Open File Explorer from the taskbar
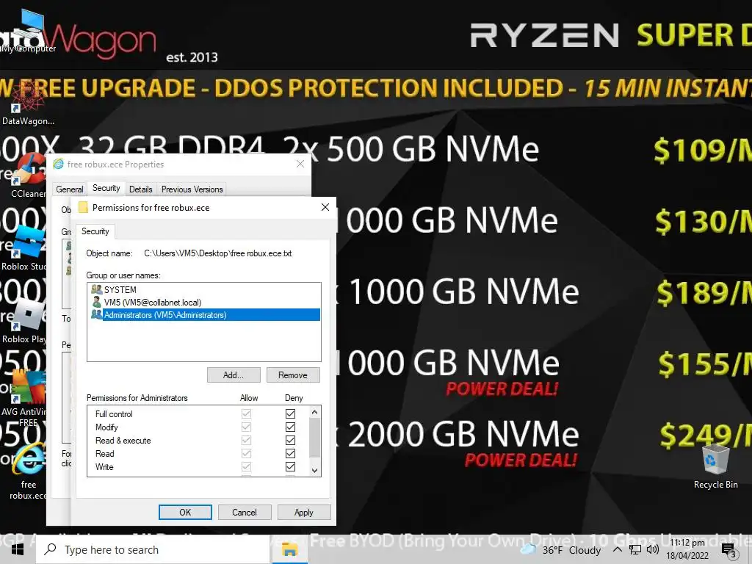752x564 pixels. [289, 549]
